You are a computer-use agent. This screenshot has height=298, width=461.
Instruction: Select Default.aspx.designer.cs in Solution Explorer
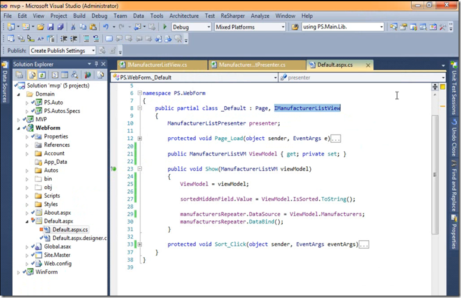tap(80, 238)
